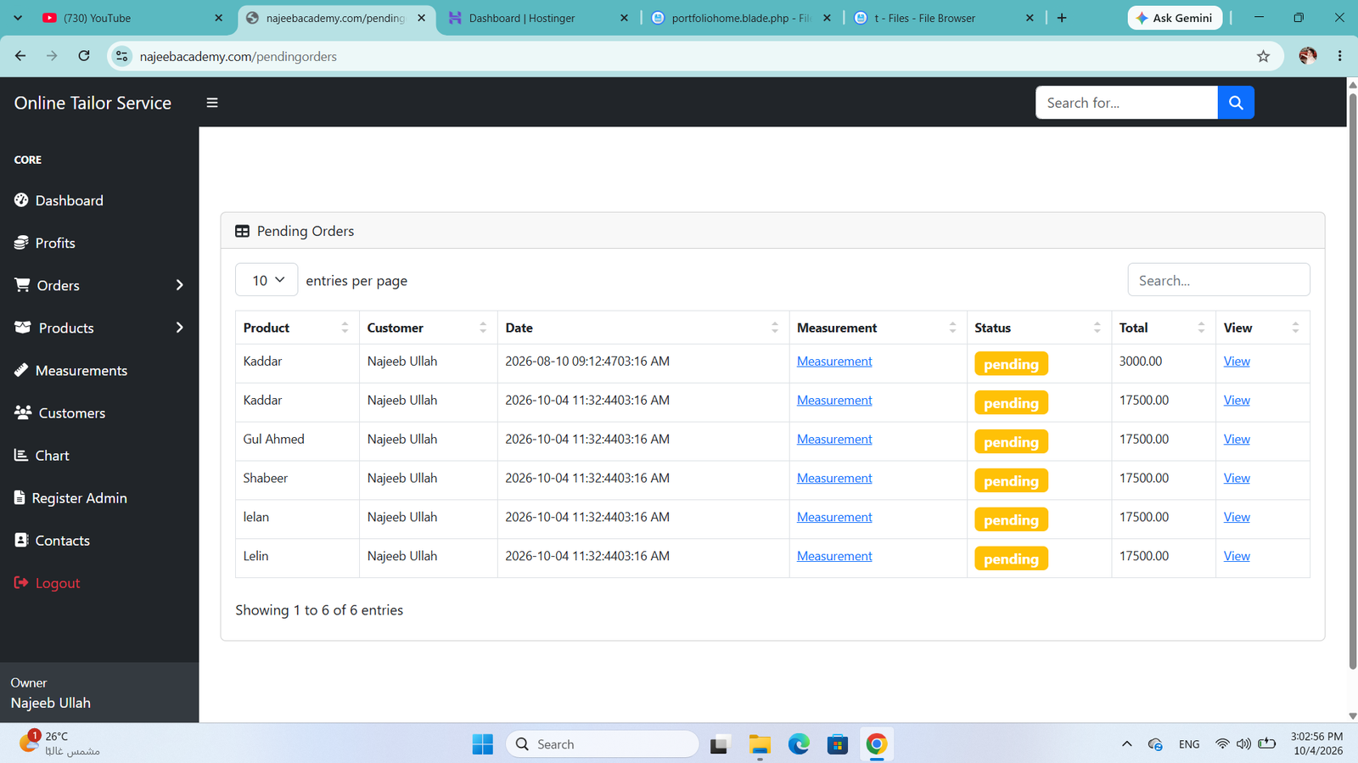1358x763 pixels.
Task: Select Register Admin in sidebar
Action: pyautogui.click(x=70, y=497)
